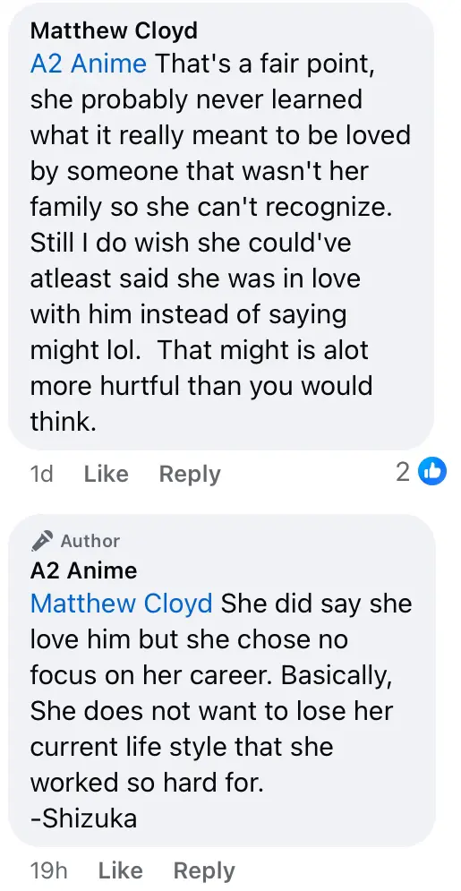Reply to A2 Anime's author comment
Viewport: 461px width, 891px height.
204,870
